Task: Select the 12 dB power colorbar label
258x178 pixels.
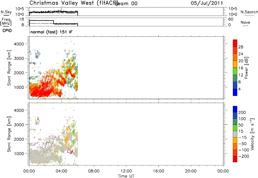Action: [x=241, y=75]
